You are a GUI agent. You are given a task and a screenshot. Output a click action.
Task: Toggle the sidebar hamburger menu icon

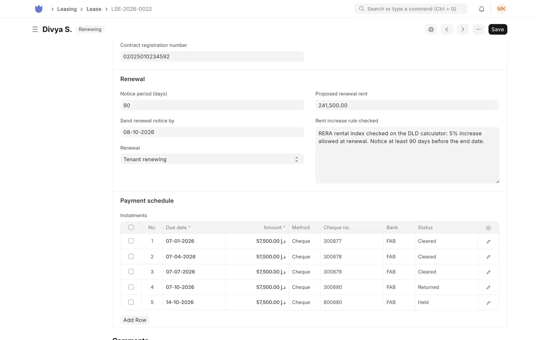[x=35, y=29]
